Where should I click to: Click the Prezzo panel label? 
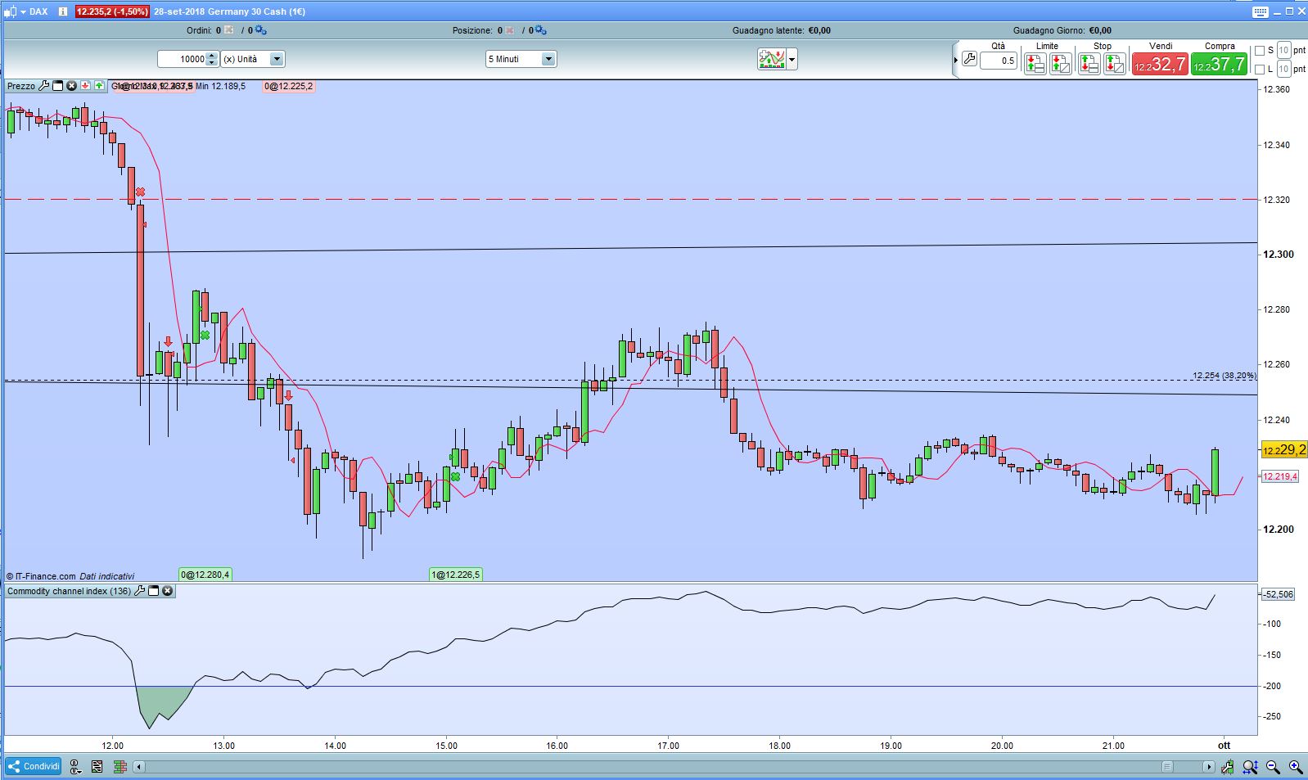coord(21,86)
